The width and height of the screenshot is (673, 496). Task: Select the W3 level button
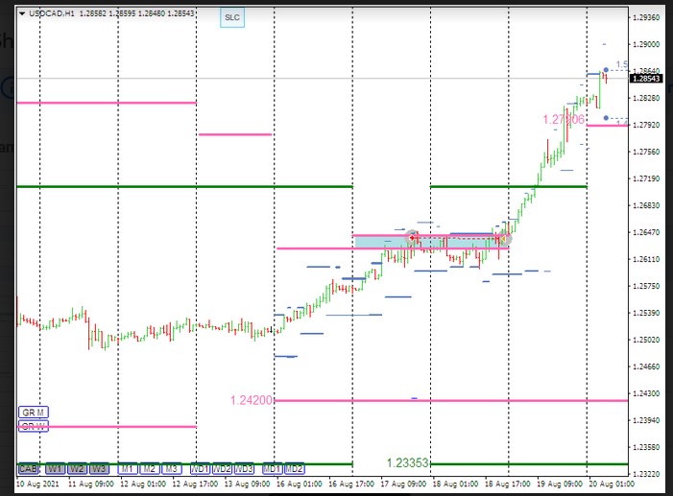tap(99, 468)
